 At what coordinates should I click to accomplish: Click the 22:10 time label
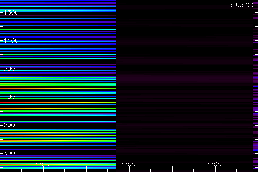(x=43, y=164)
